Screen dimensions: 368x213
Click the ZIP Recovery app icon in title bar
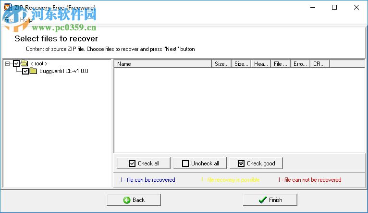coord(8,7)
